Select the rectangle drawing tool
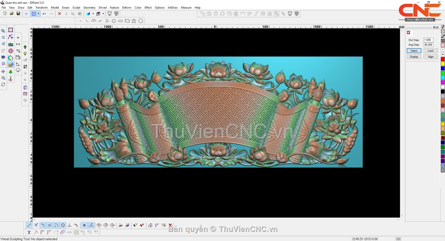The height and width of the screenshot is (241, 445). pos(127,21)
